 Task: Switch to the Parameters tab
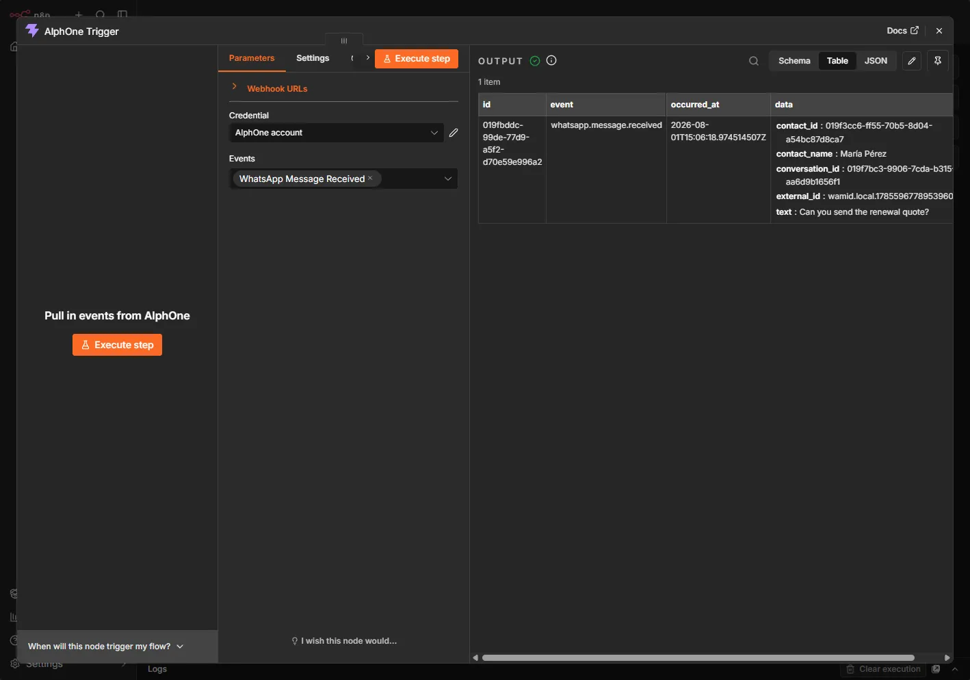pos(252,58)
